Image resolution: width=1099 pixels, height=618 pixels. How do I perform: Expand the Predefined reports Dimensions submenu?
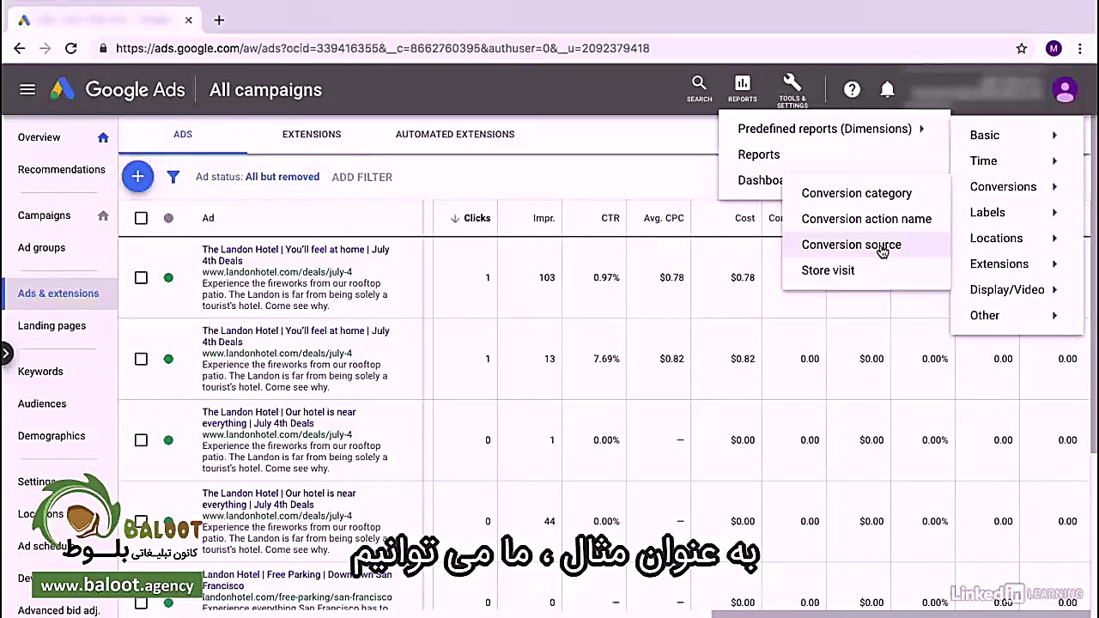824,129
